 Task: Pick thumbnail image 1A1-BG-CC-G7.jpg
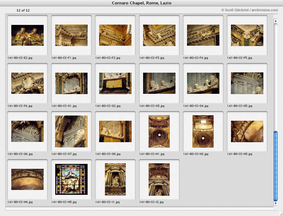[71, 131]
